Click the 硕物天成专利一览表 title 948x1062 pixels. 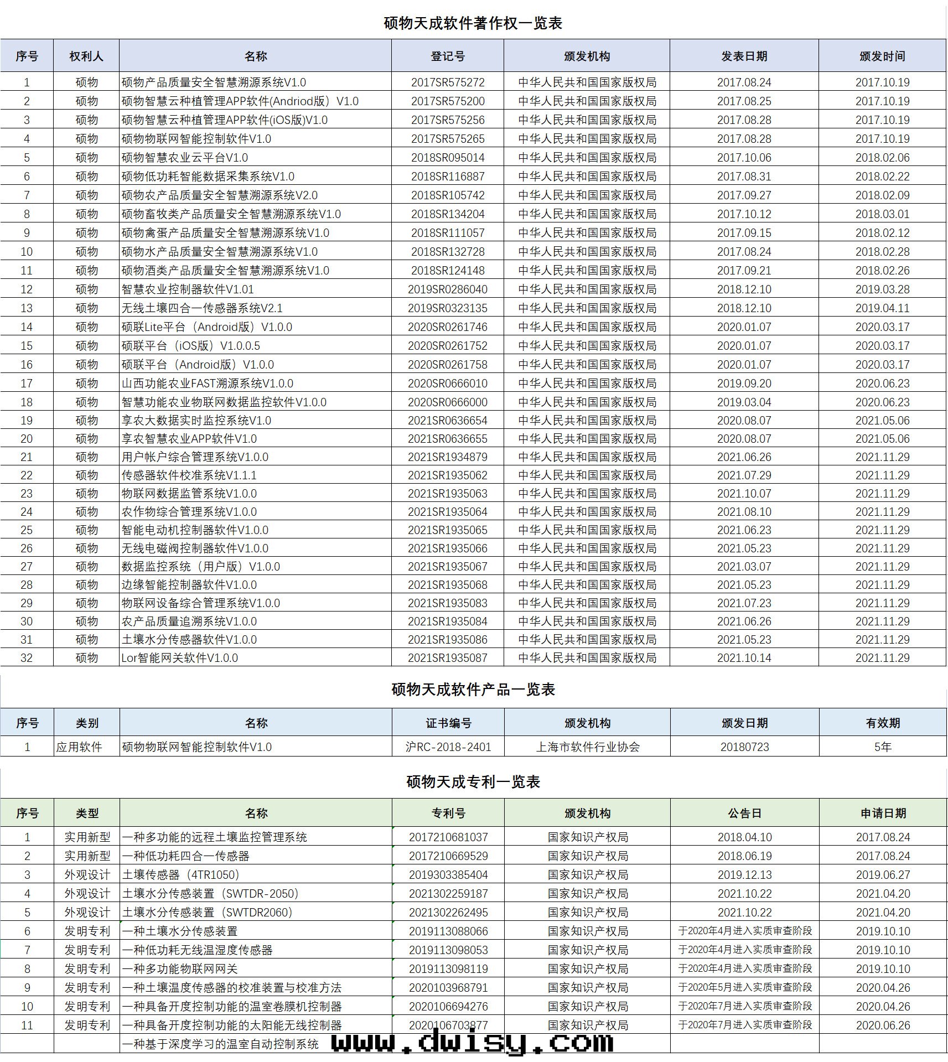[473, 781]
